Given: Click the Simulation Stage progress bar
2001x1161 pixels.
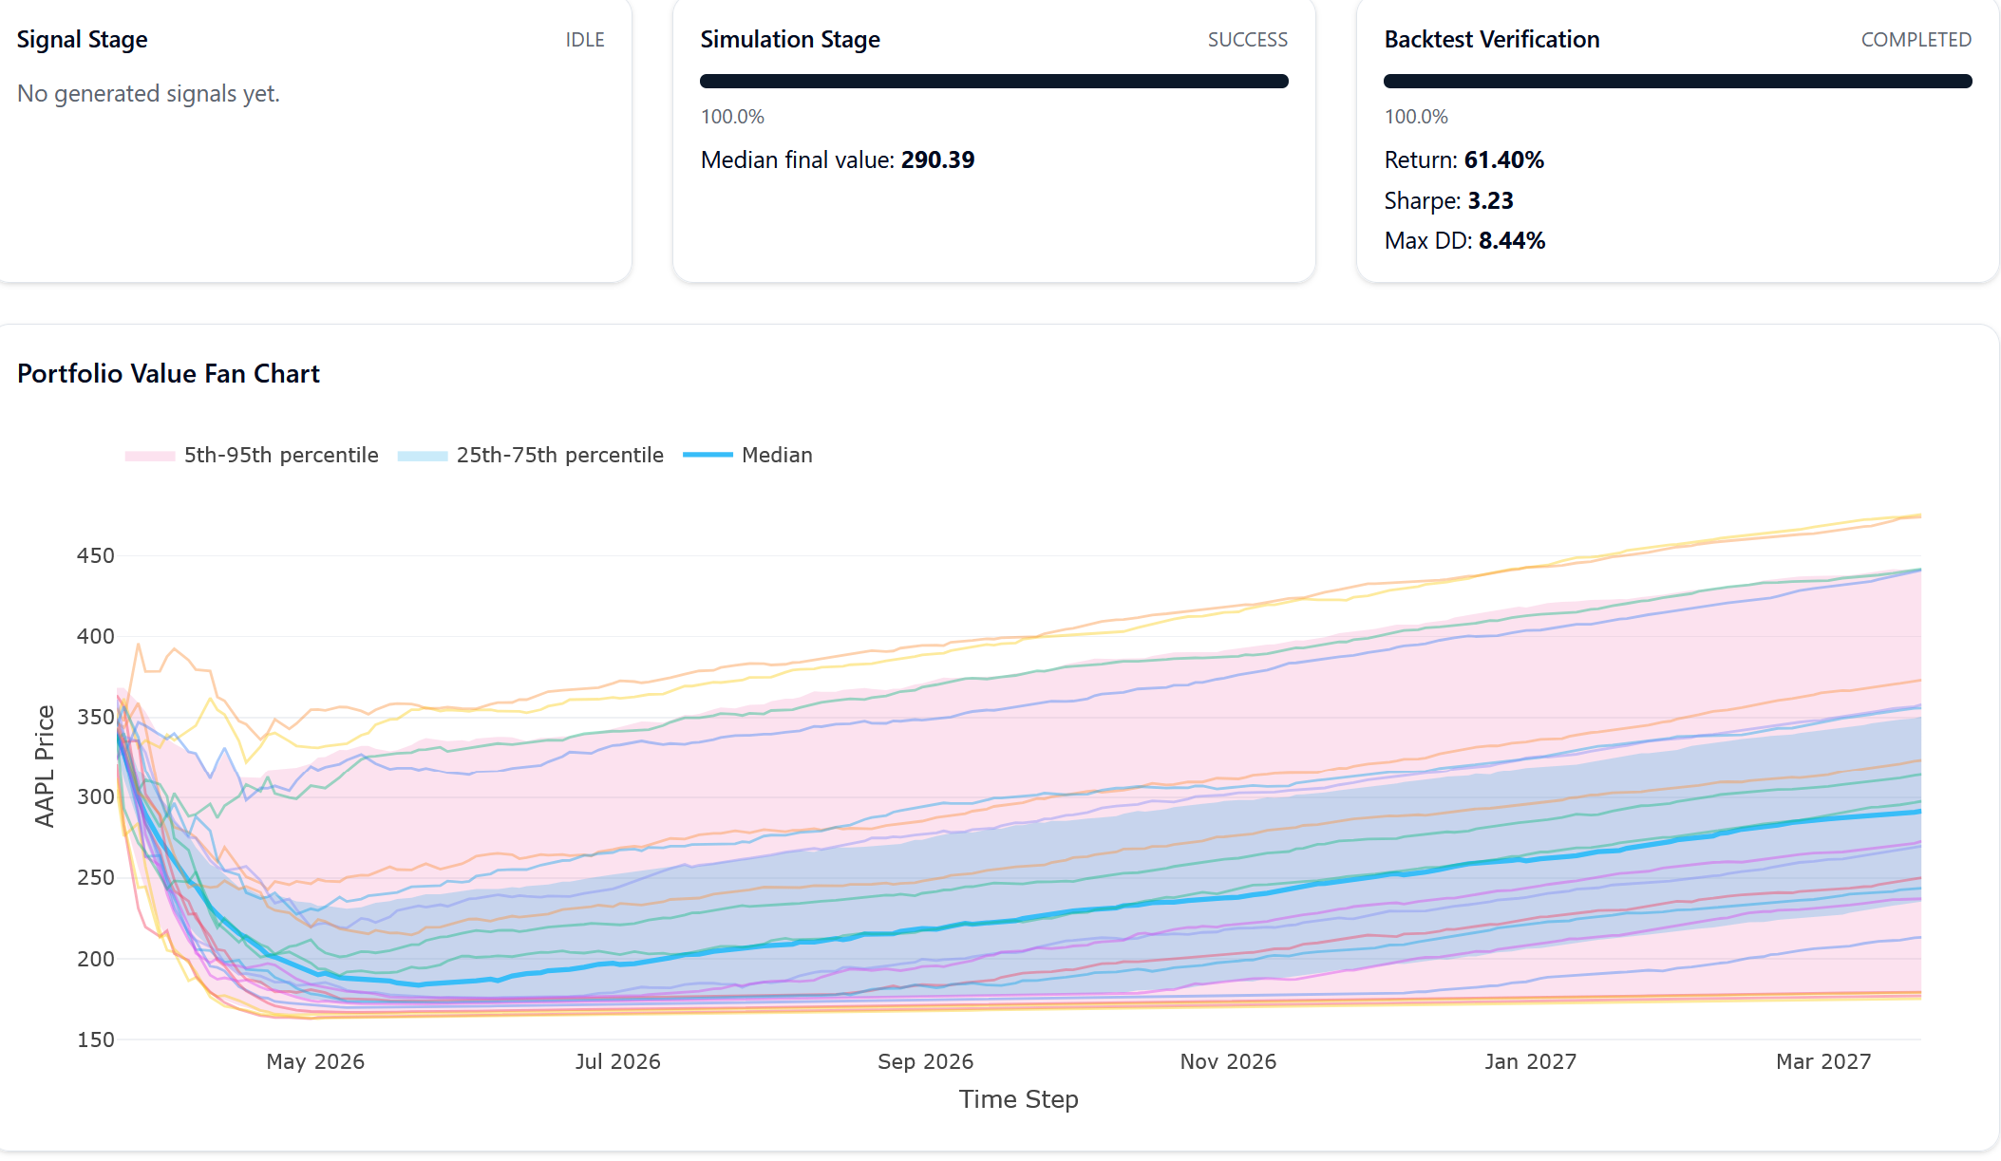Looking at the screenshot, I should tap(993, 82).
